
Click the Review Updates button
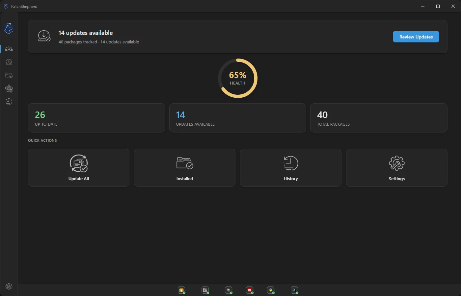(x=416, y=37)
